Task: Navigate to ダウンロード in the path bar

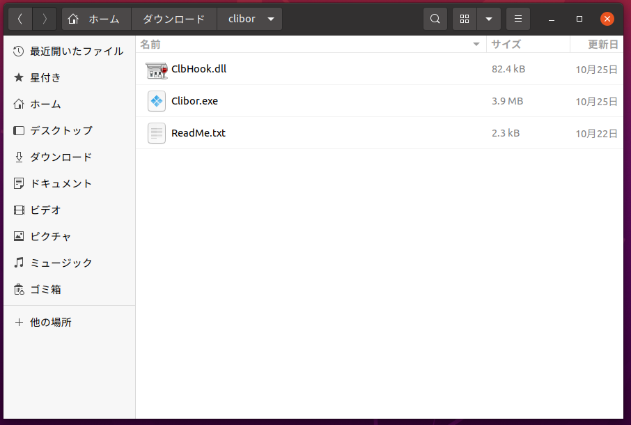Action: tap(174, 19)
